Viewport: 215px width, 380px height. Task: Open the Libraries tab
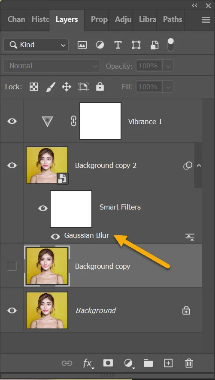(x=148, y=19)
